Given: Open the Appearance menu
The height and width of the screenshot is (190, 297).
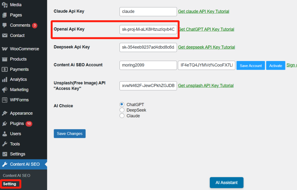Looking at the screenshot, I should coord(21,113).
